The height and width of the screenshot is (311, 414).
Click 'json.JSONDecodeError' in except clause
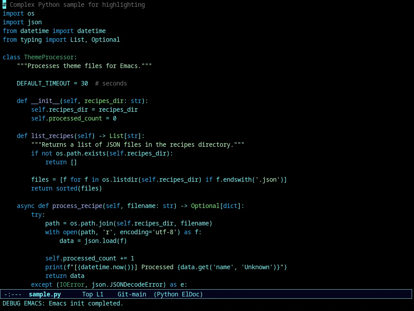127,284
